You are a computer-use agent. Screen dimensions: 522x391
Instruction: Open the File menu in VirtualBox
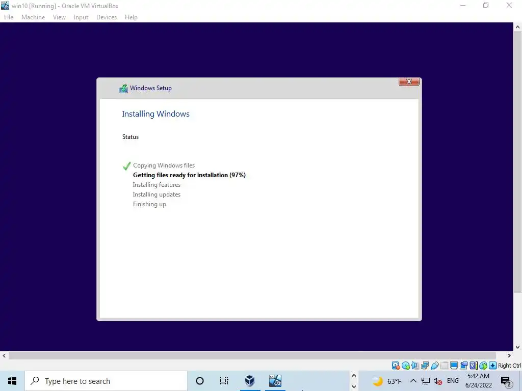[x=9, y=17]
